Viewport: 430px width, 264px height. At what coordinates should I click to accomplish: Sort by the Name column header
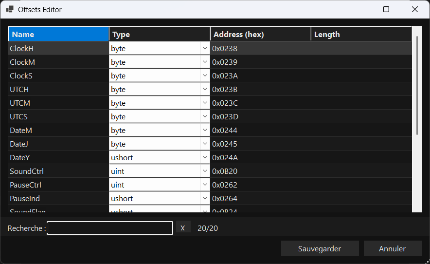coord(58,35)
